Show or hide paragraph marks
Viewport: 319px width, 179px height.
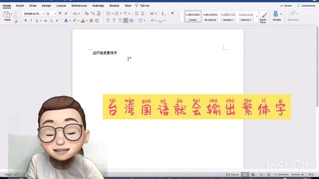tap(172, 13)
